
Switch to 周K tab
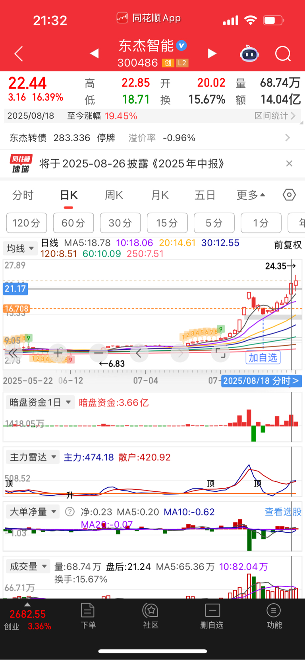(114, 195)
